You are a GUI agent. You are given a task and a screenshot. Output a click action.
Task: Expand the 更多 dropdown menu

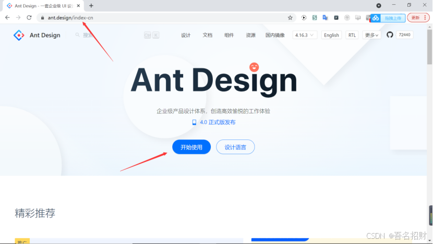pos(371,35)
